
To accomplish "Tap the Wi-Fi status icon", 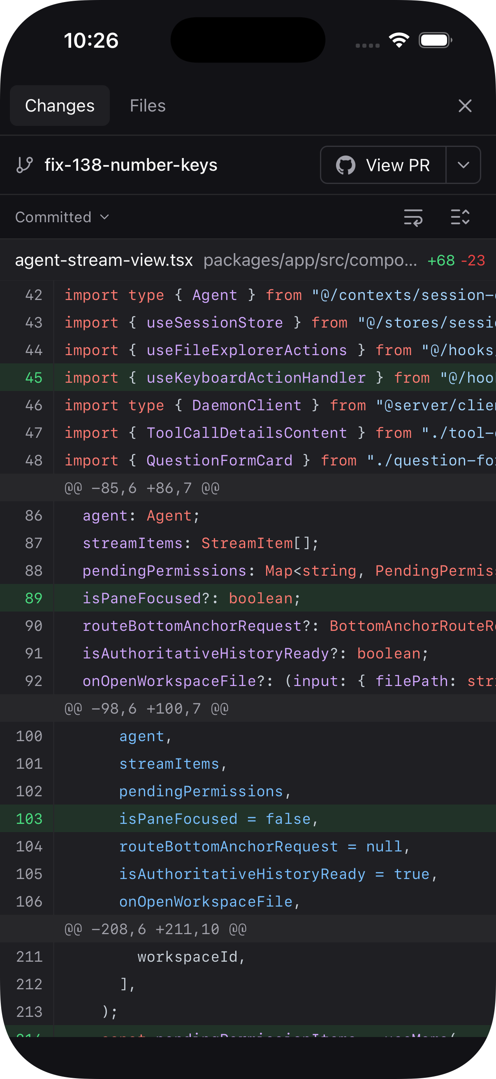I will coord(399,41).
